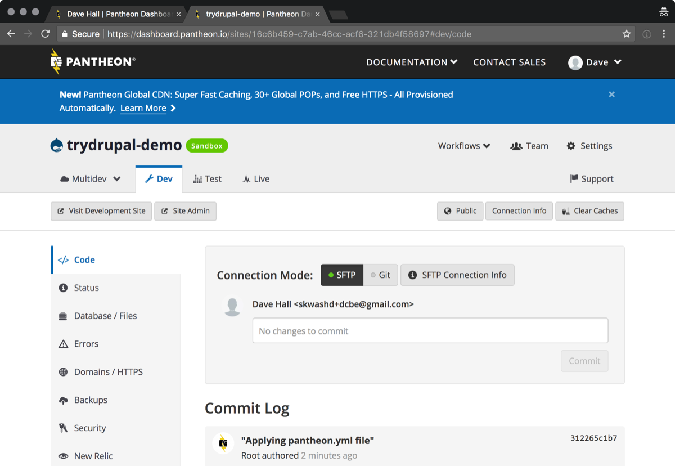This screenshot has height=466, width=675.
Task: Click the Security keys icon
Action: pos(63,428)
